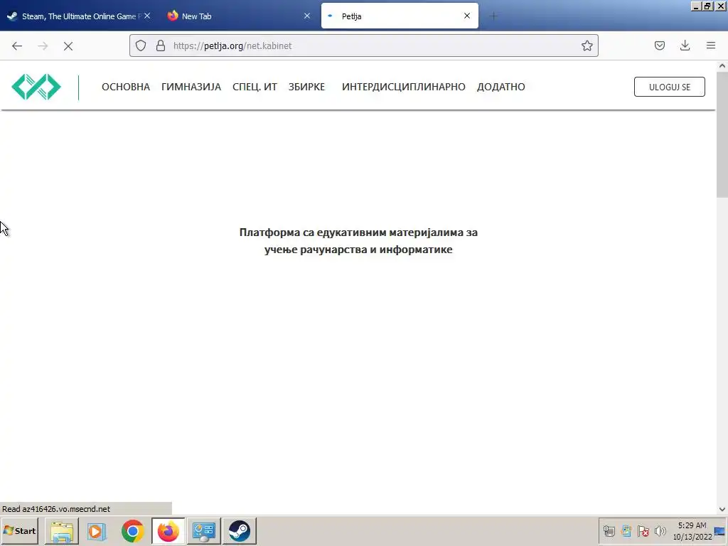This screenshot has height=546, width=728.
Task: Close the Steam tab
Action: [147, 16]
